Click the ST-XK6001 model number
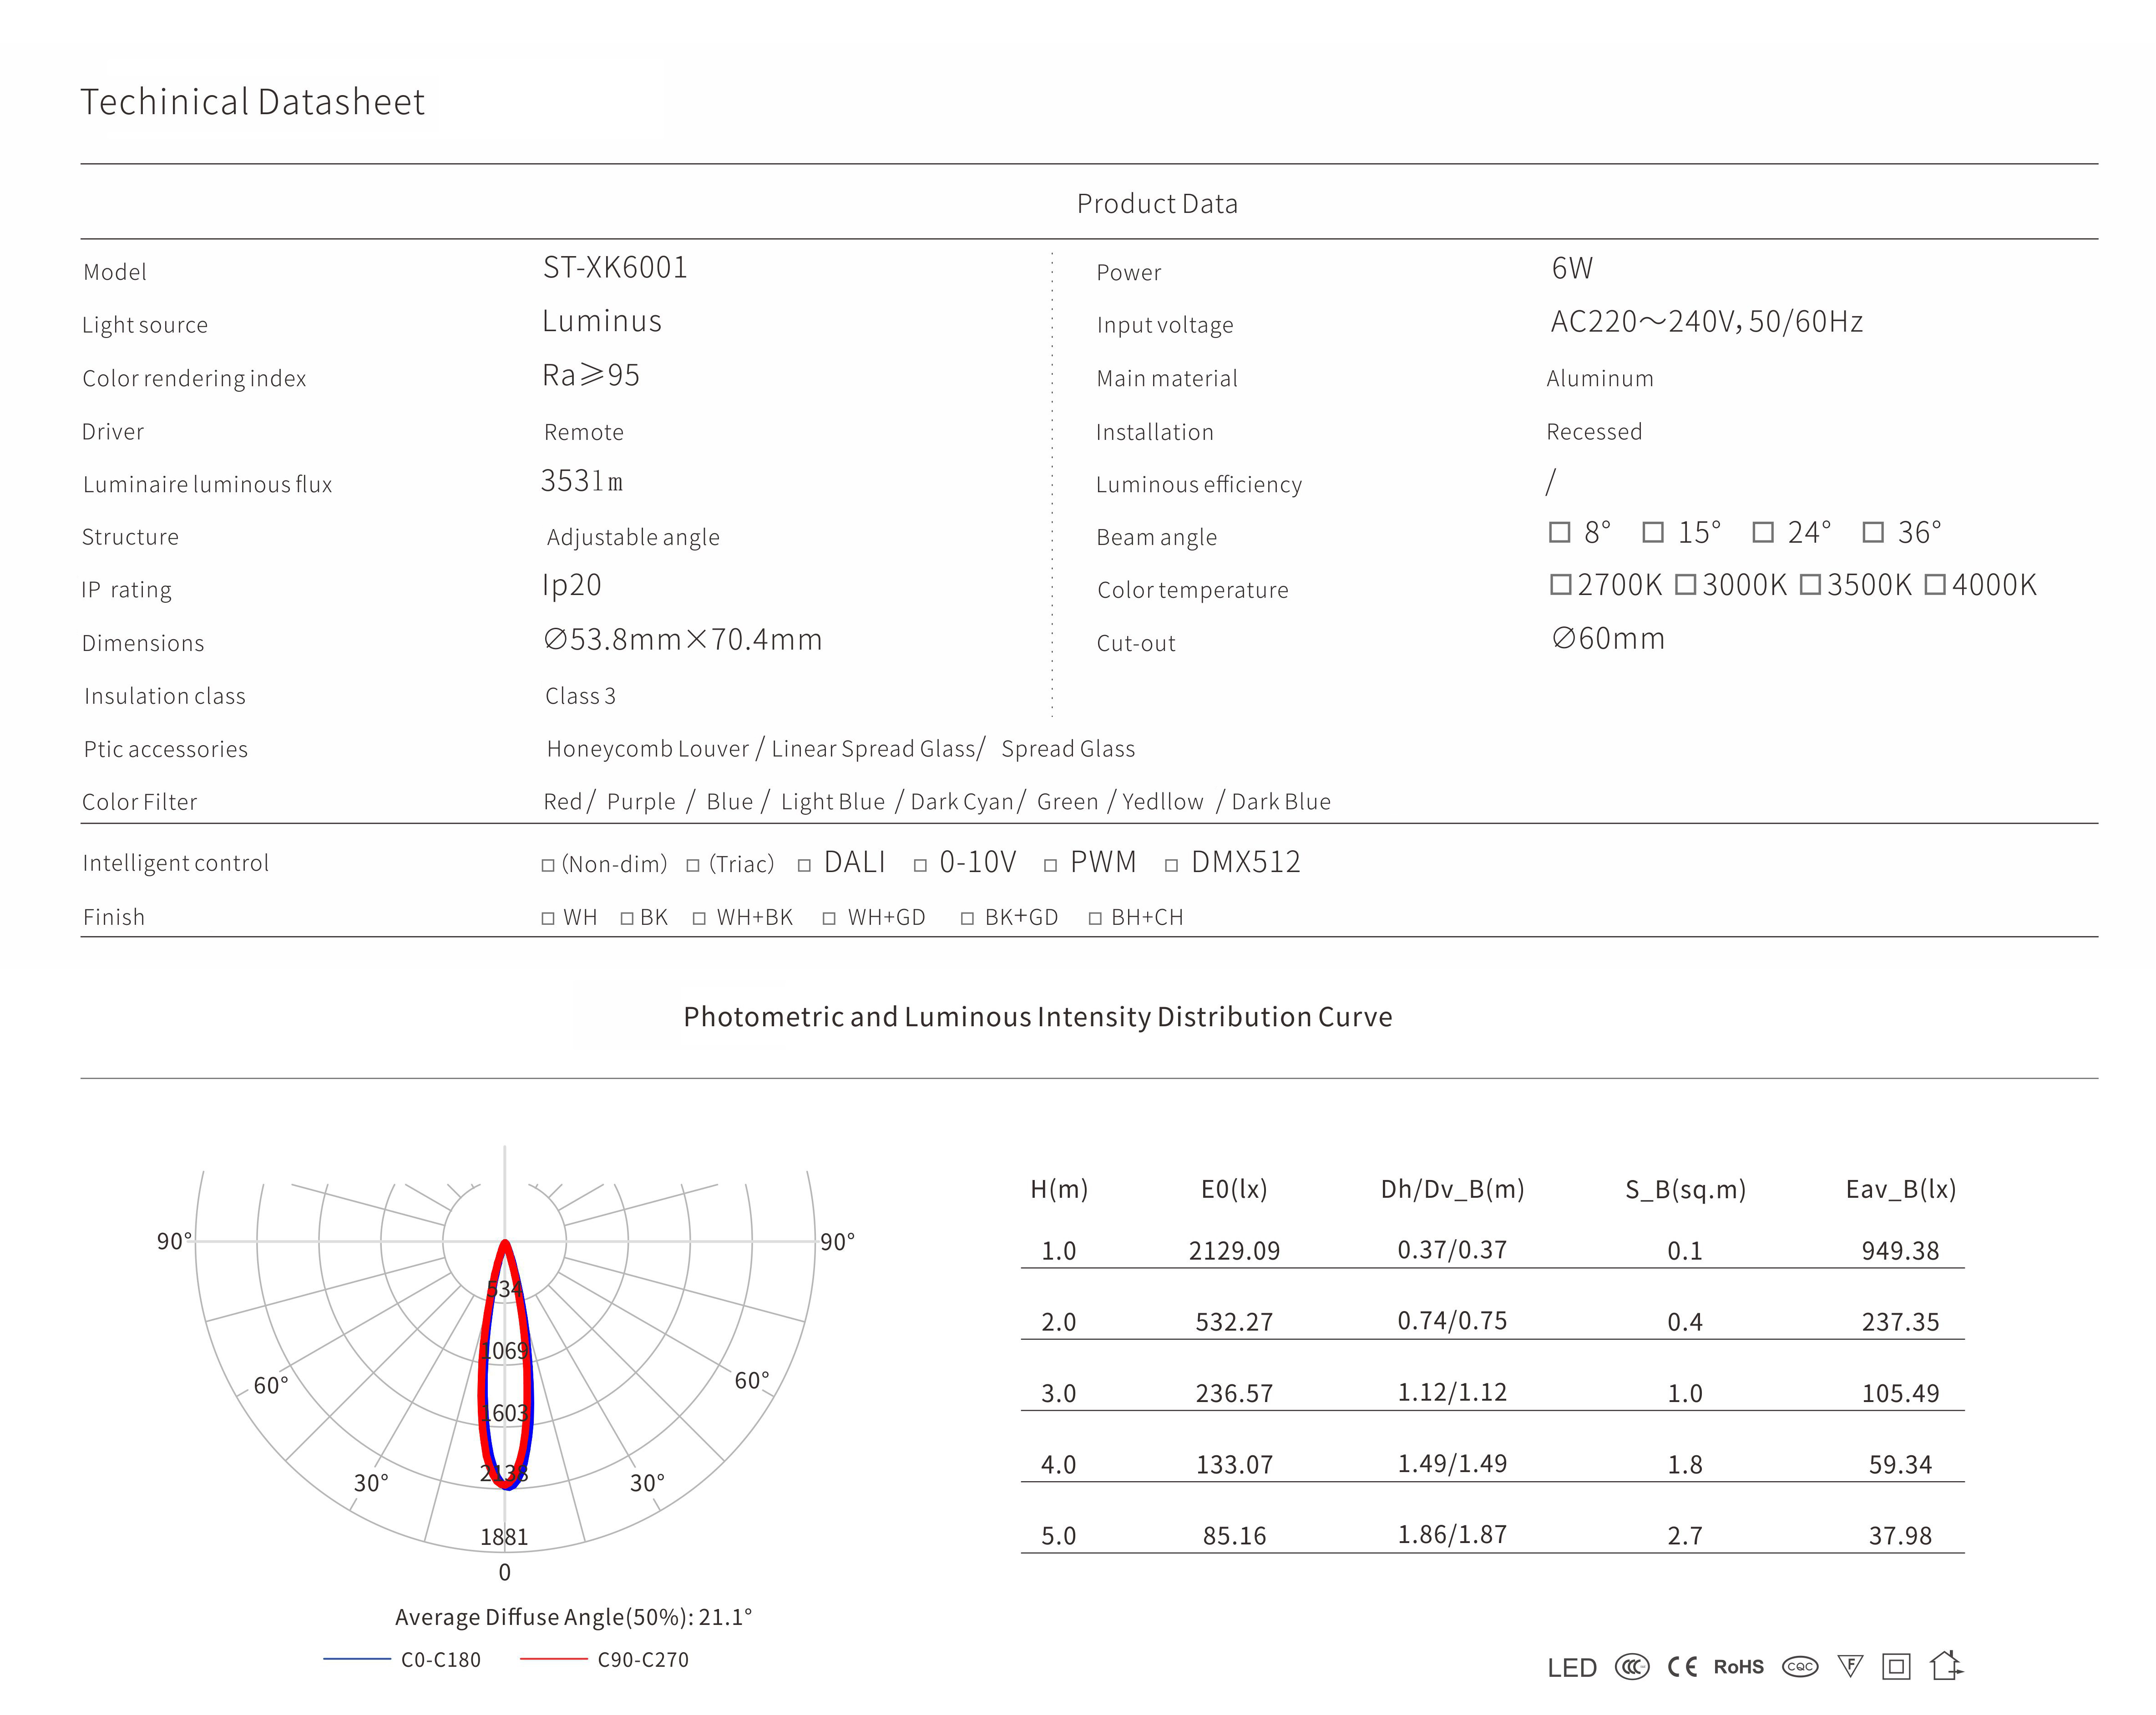 [615, 268]
